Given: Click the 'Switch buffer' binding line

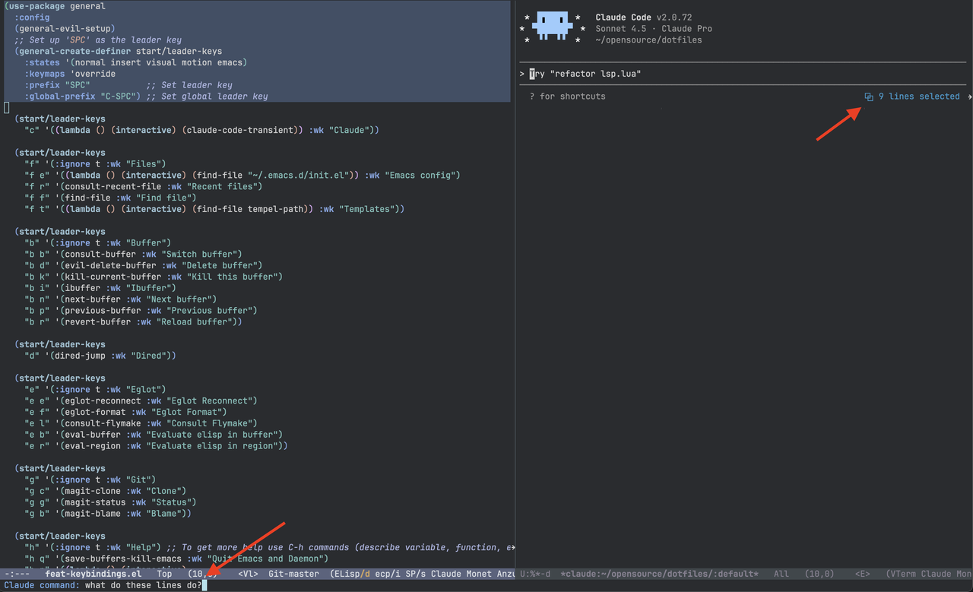Looking at the screenshot, I should click(x=133, y=254).
